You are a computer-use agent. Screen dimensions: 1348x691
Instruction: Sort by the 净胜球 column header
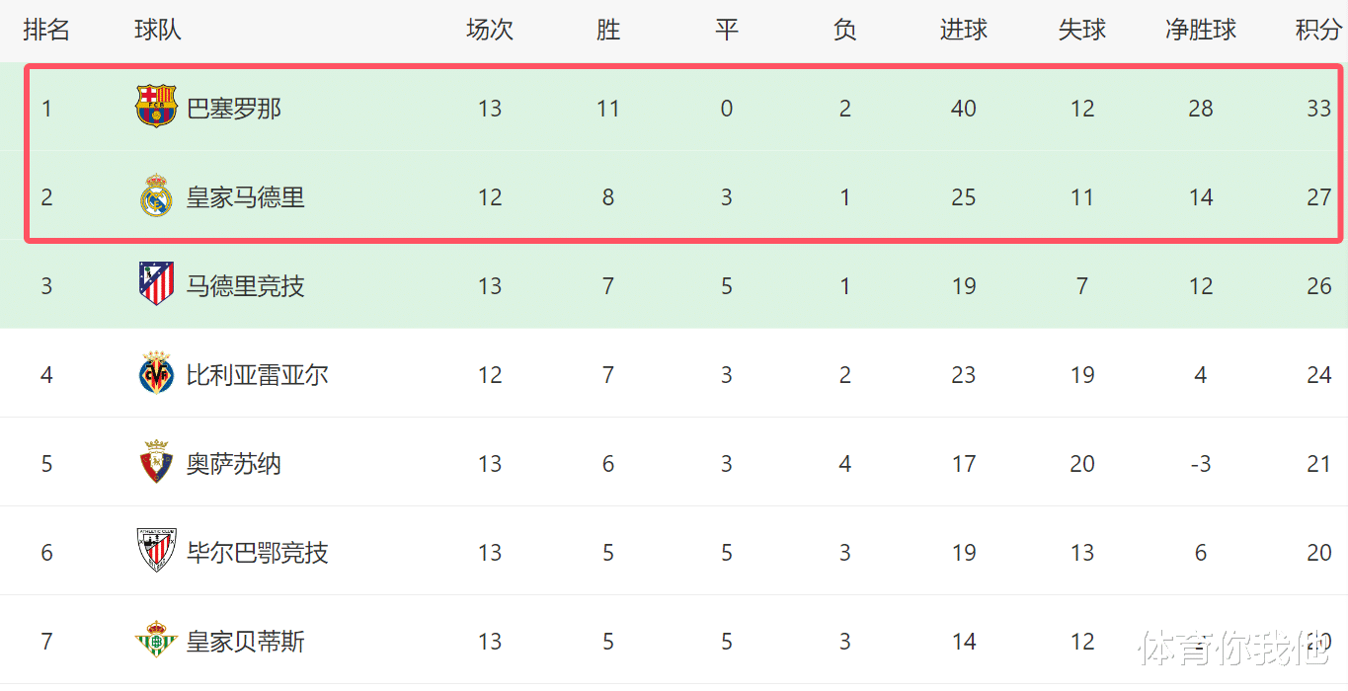(x=1201, y=31)
